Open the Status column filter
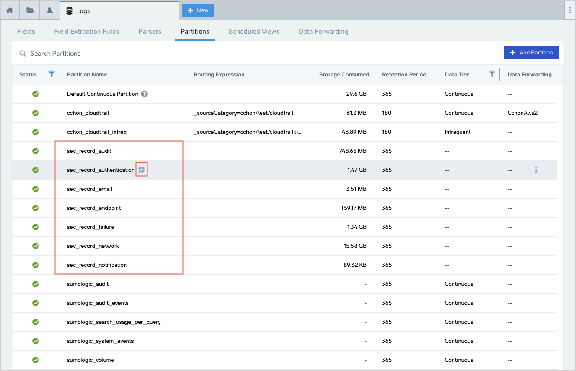Image resolution: width=576 pixels, height=371 pixels. tap(51, 74)
